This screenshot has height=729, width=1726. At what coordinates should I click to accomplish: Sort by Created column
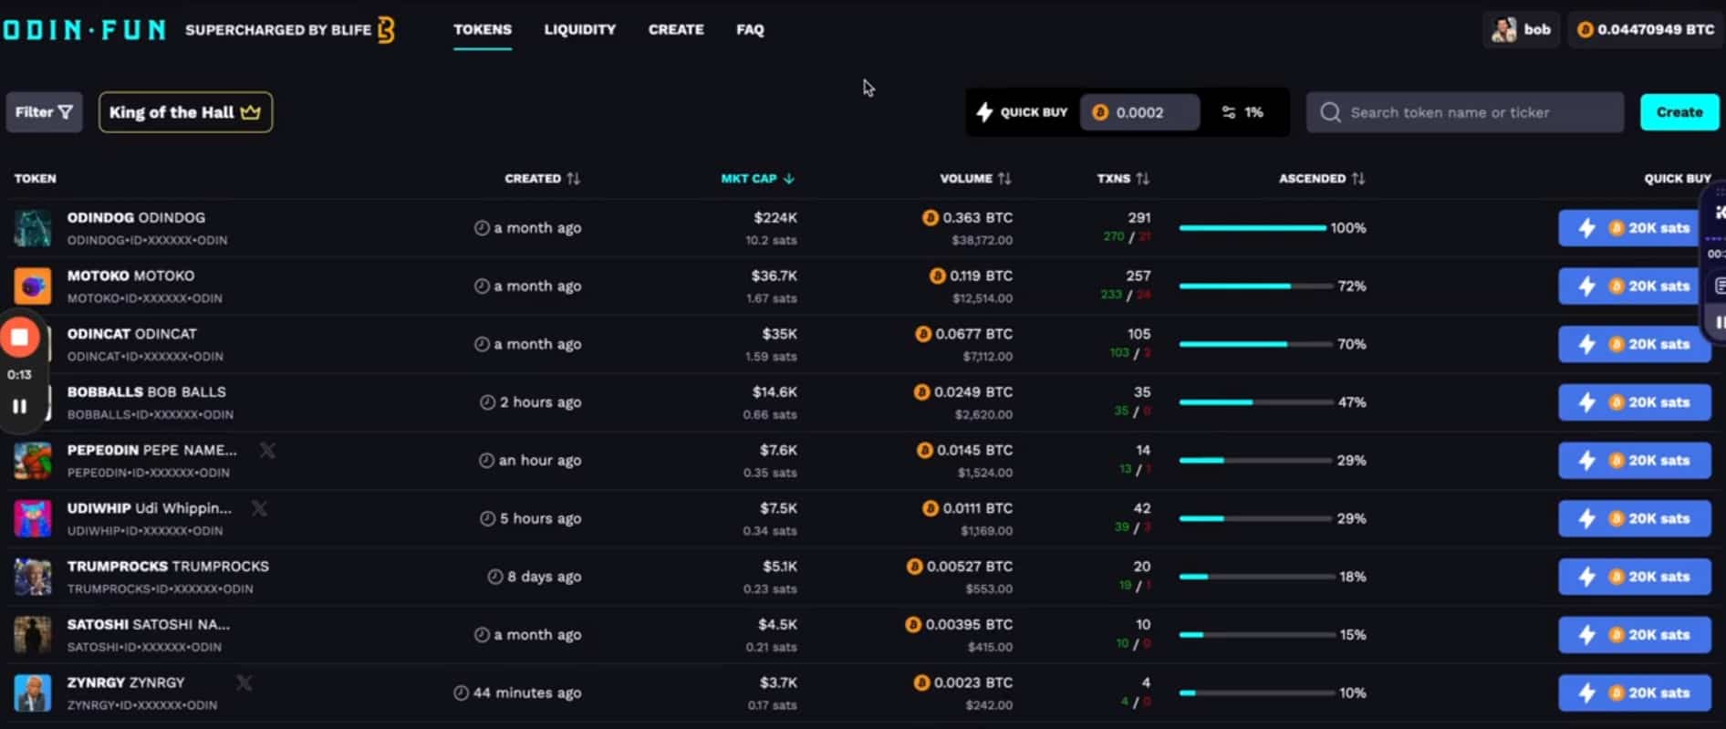click(x=542, y=179)
